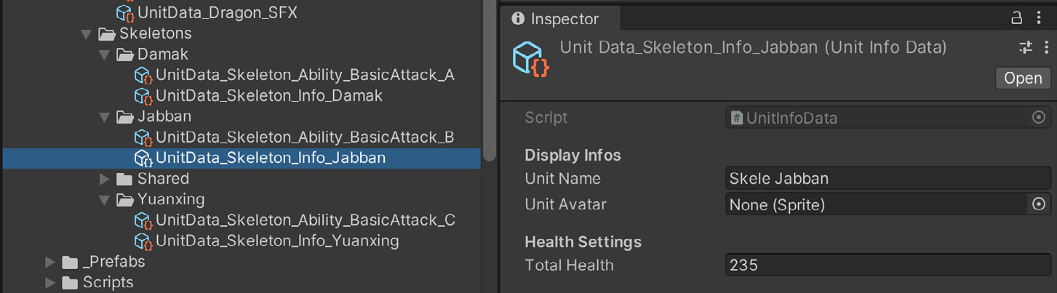The width and height of the screenshot is (1057, 293).
Task: Open the Inspector tab's three-dot menu
Action: click(x=1039, y=18)
